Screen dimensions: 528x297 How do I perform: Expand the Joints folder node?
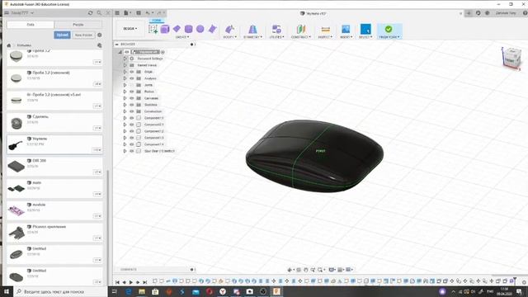(x=125, y=85)
